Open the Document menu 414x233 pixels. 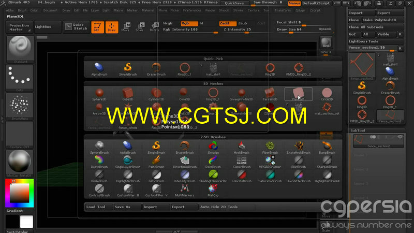click(x=50, y=10)
